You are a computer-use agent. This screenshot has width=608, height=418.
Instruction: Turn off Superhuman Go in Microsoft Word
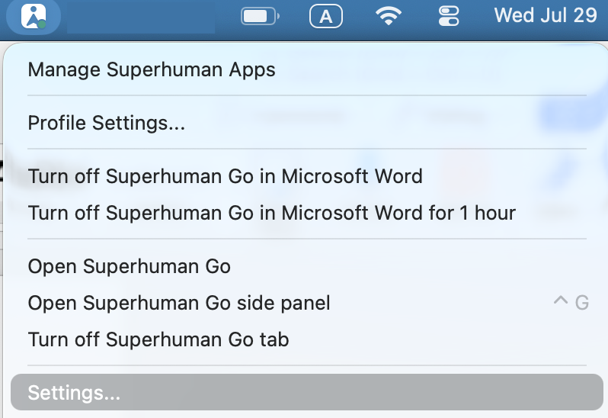[307, 176]
